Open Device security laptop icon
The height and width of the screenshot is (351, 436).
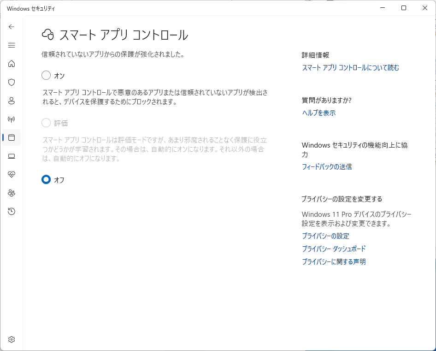[x=12, y=156]
